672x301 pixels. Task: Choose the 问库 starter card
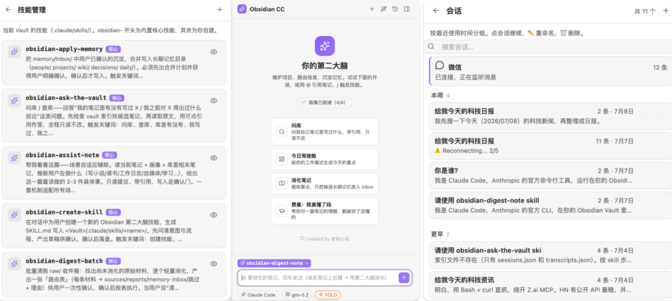click(324, 132)
